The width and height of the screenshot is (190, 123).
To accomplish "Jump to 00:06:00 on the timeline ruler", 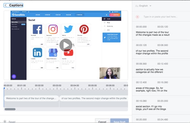I will (x=110, y=85).
